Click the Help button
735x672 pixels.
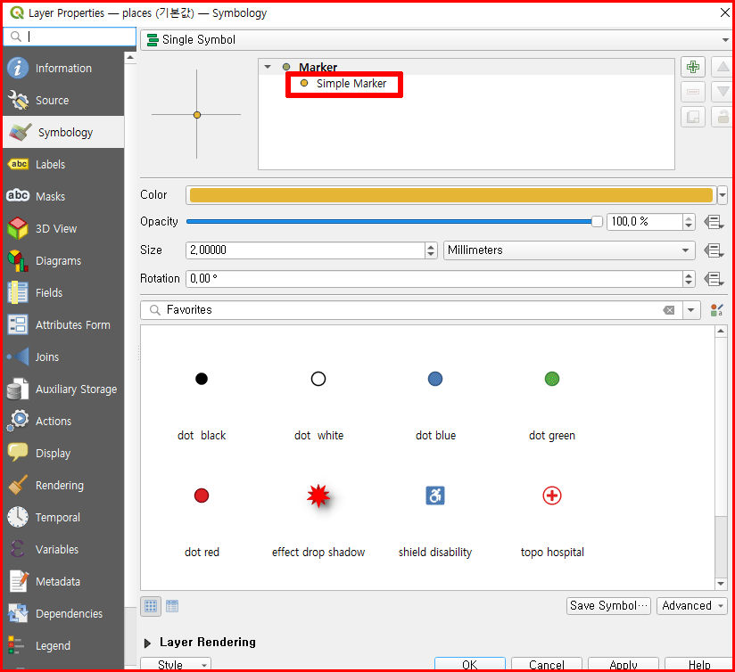click(699, 665)
